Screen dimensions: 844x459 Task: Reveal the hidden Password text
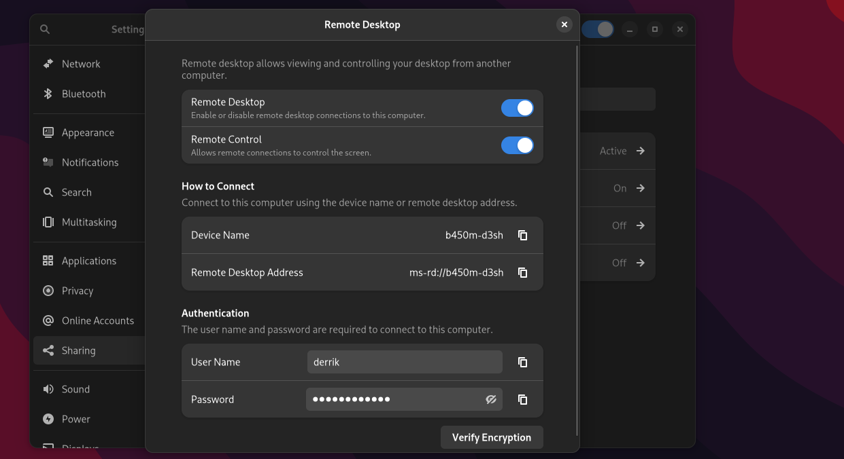pos(491,399)
